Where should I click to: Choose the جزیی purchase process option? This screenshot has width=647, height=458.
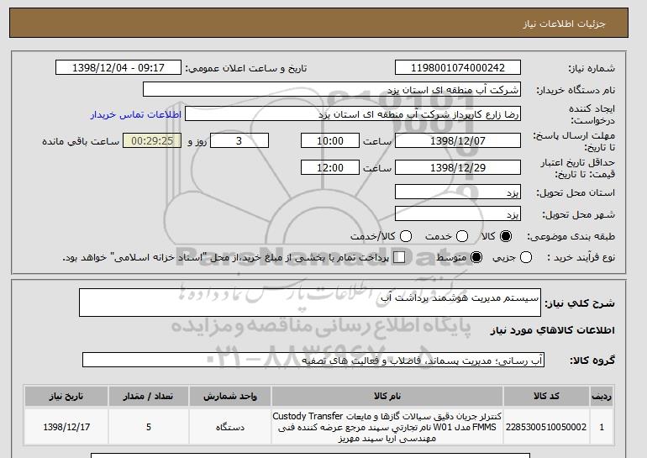(x=526, y=257)
